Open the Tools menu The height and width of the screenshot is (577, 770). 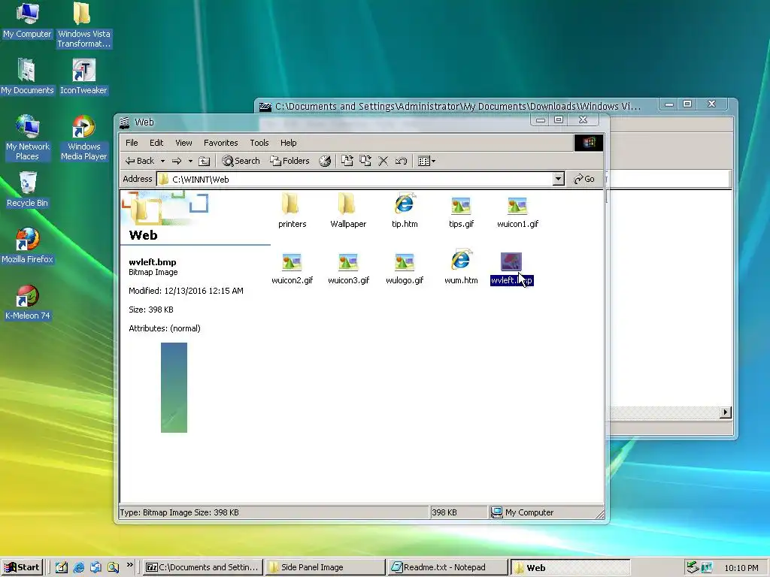(x=259, y=143)
